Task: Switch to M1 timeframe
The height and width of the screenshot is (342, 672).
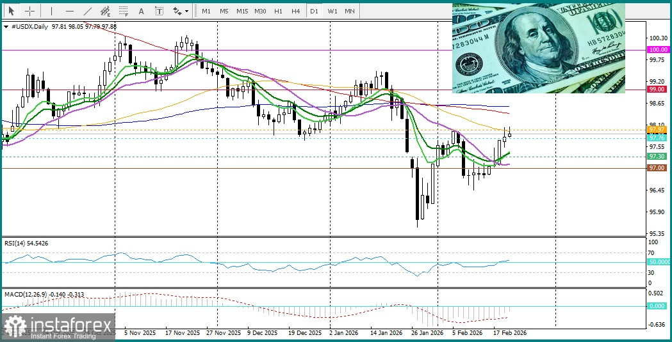Action: point(206,11)
